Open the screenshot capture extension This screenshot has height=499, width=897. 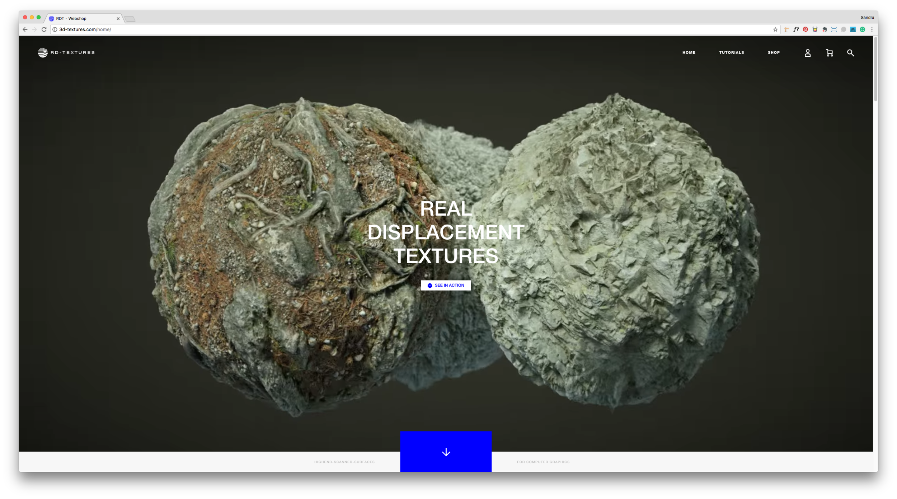coord(834,30)
